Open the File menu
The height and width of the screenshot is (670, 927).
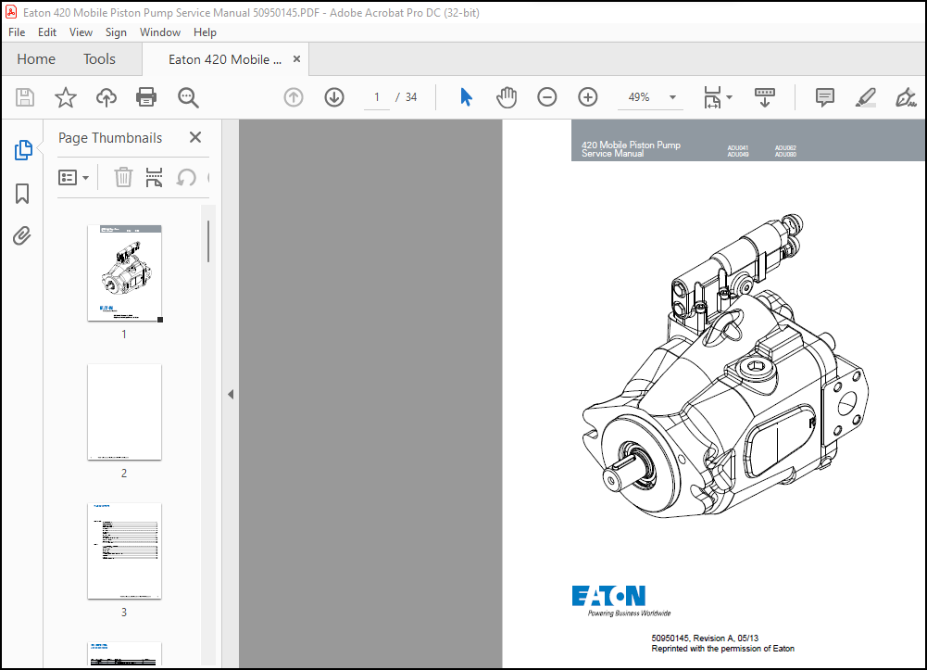click(17, 32)
